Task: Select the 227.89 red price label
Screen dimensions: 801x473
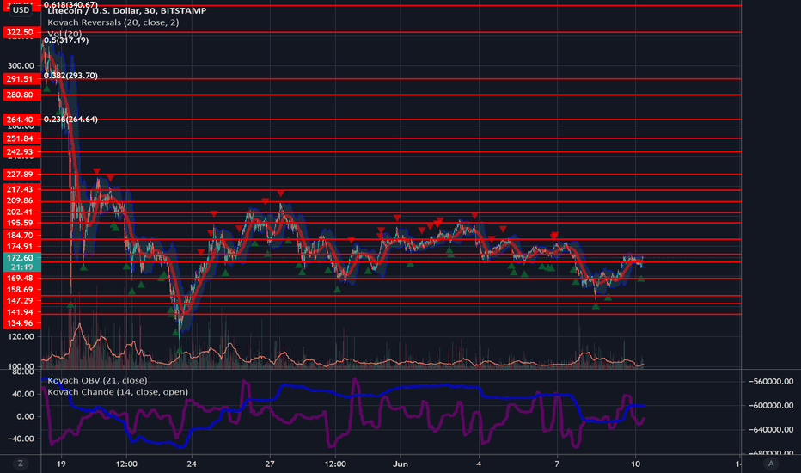Action: click(21, 175)
